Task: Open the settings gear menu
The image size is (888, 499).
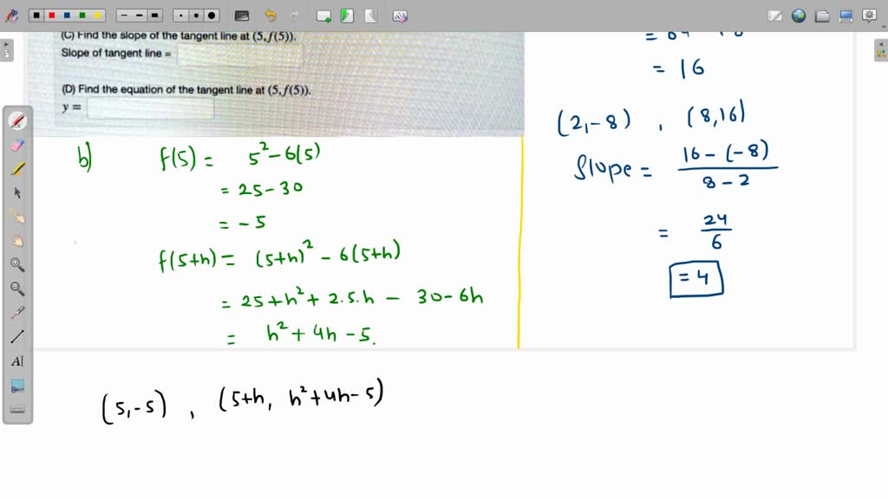Action: pyautogui.click(x=869, y=15)
